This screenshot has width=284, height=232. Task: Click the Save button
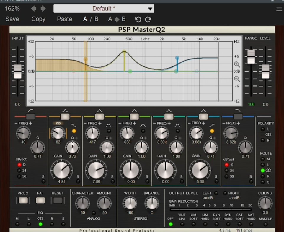[x=12, y=19]
